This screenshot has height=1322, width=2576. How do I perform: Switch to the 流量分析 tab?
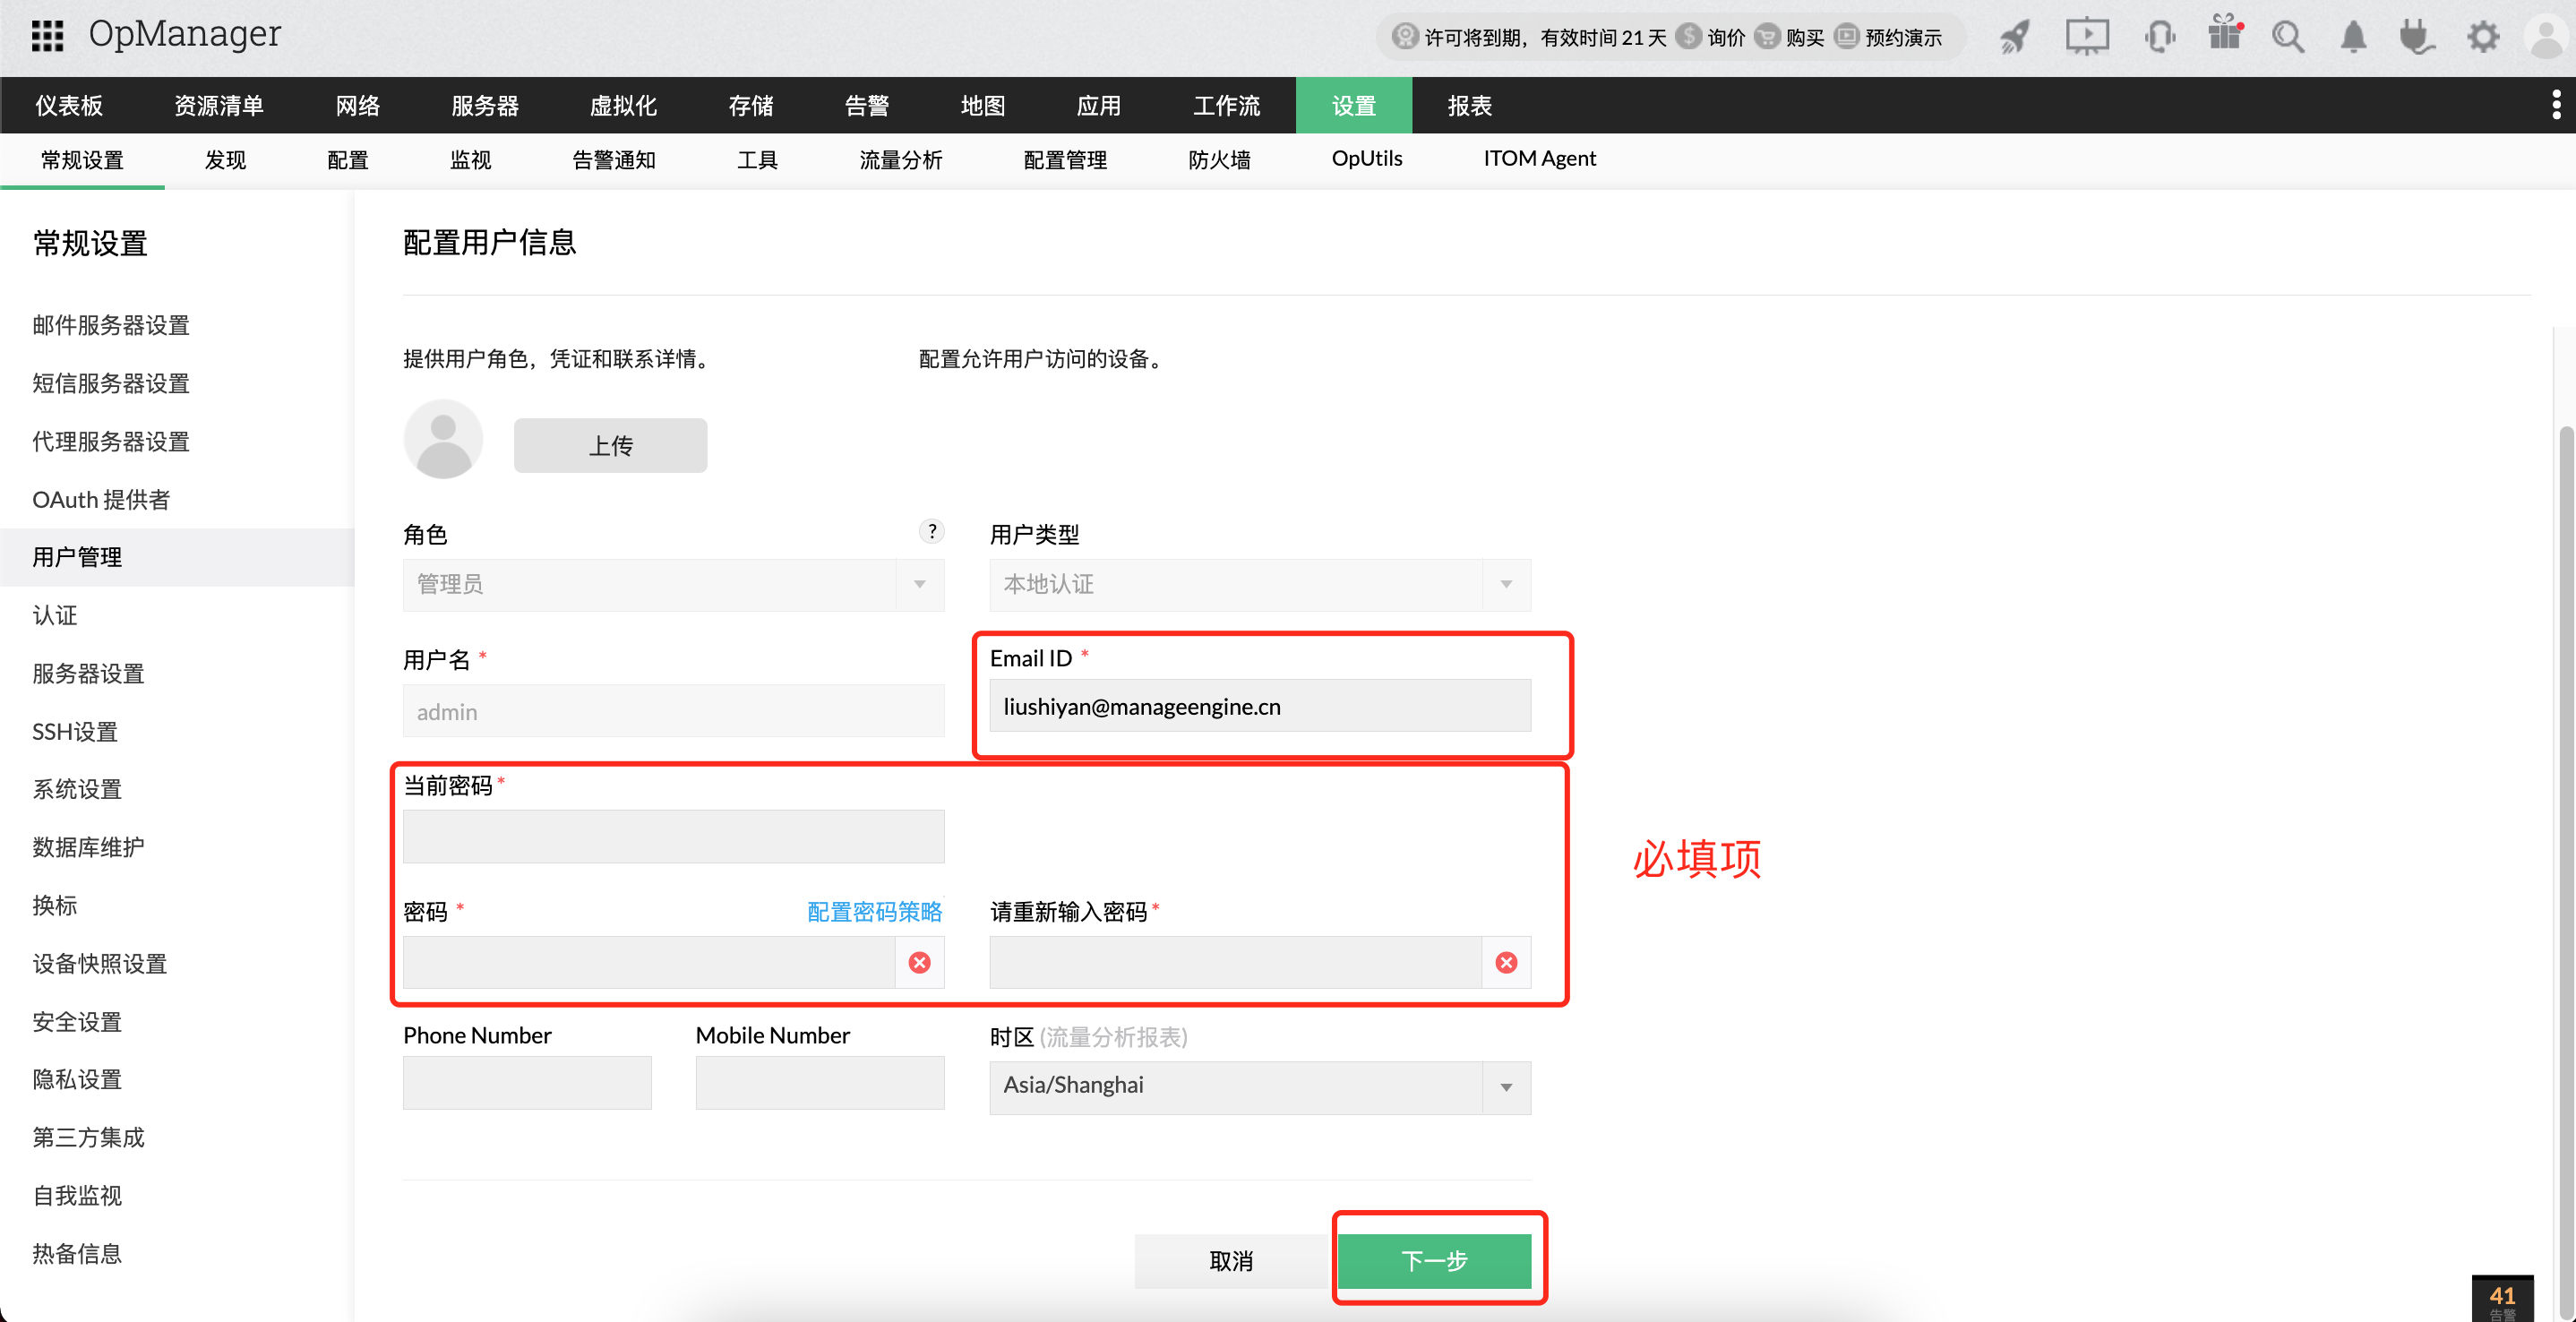click(901, 159)
